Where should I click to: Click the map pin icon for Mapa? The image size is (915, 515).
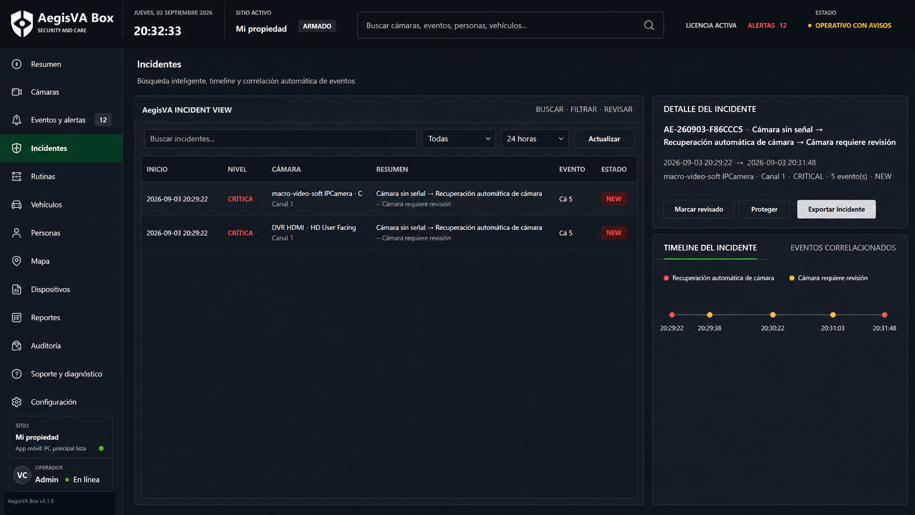tap(16, 261)
